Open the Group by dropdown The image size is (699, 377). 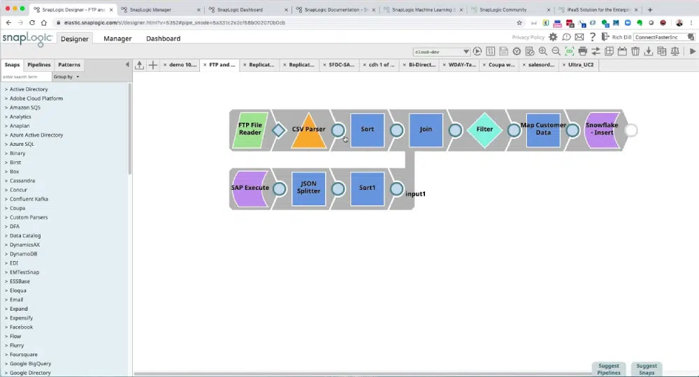click(x=66, y=77)
